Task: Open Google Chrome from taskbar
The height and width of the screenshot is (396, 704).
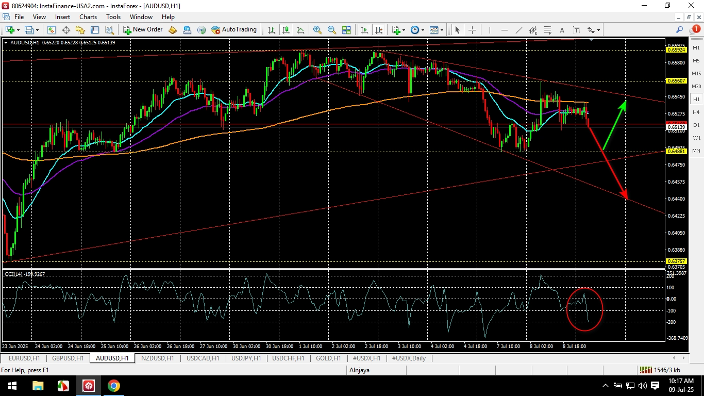Action: 113,386
